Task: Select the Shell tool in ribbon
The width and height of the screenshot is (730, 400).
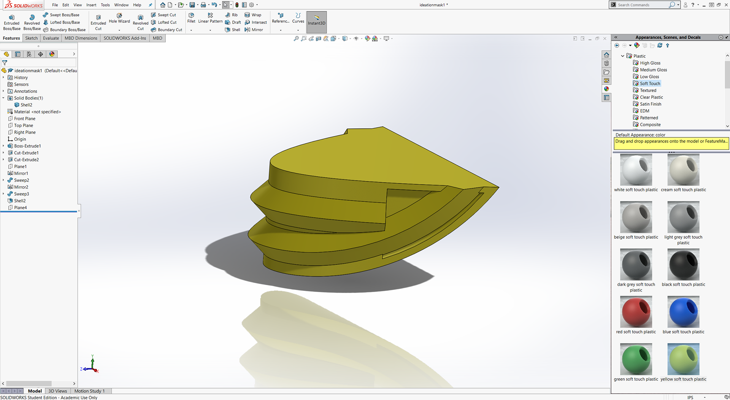Action: click(232, 30)
